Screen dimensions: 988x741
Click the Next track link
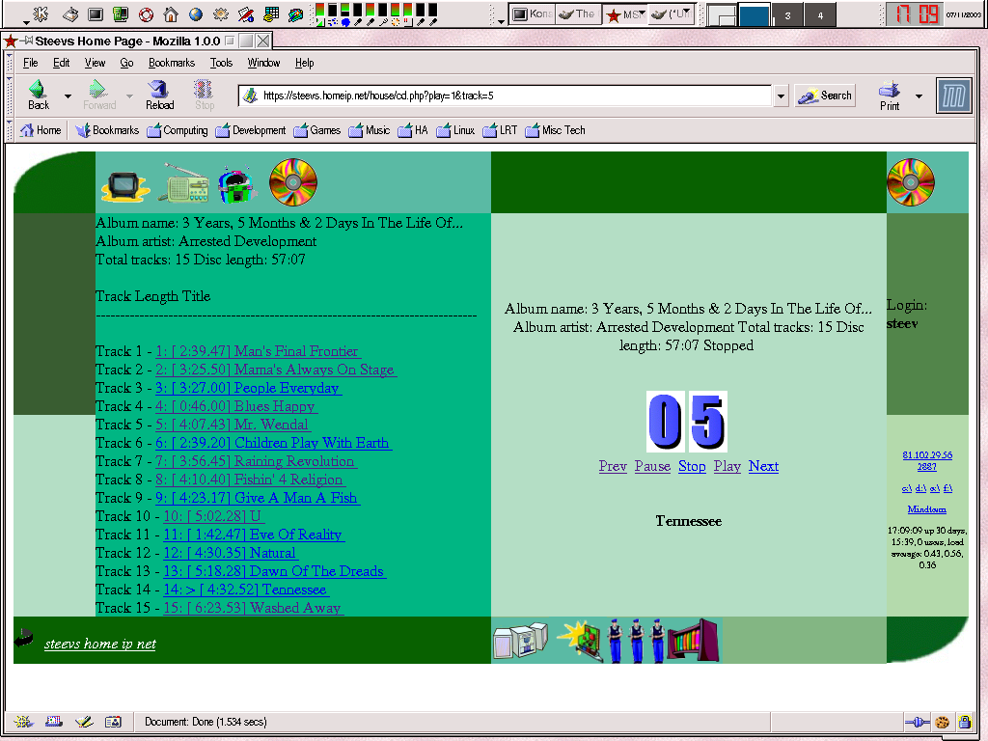point(763,466)
